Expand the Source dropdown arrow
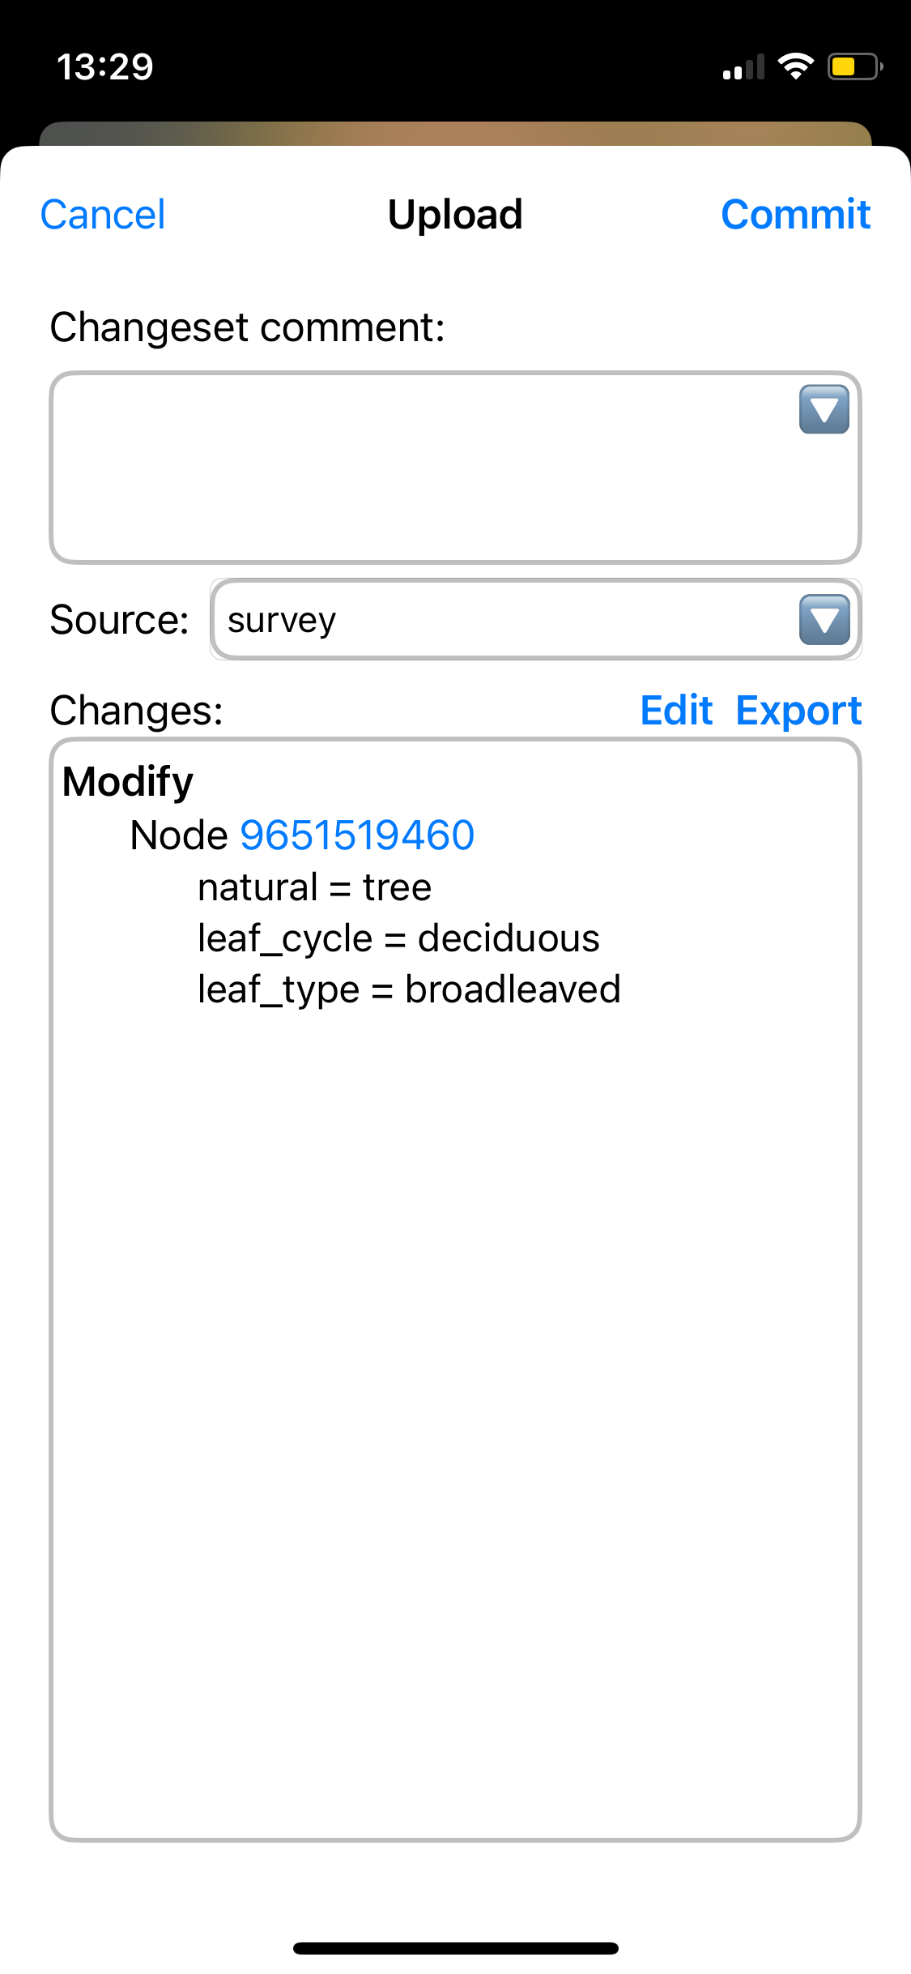Image resolution: width=911 pixels, height=1974 pixels. (x=824, y=620)
